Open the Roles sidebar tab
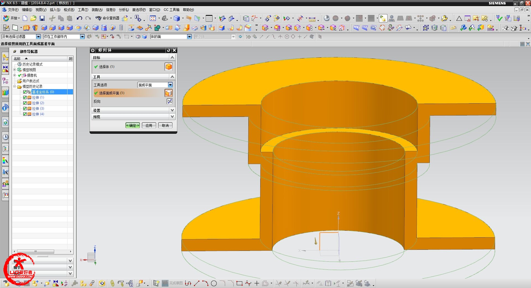The height and width of the screenshot is (288, 531). click(5, 184)
